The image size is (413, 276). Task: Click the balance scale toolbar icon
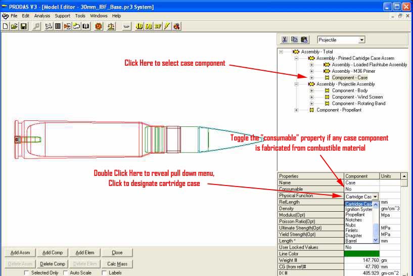pos(111,26)
